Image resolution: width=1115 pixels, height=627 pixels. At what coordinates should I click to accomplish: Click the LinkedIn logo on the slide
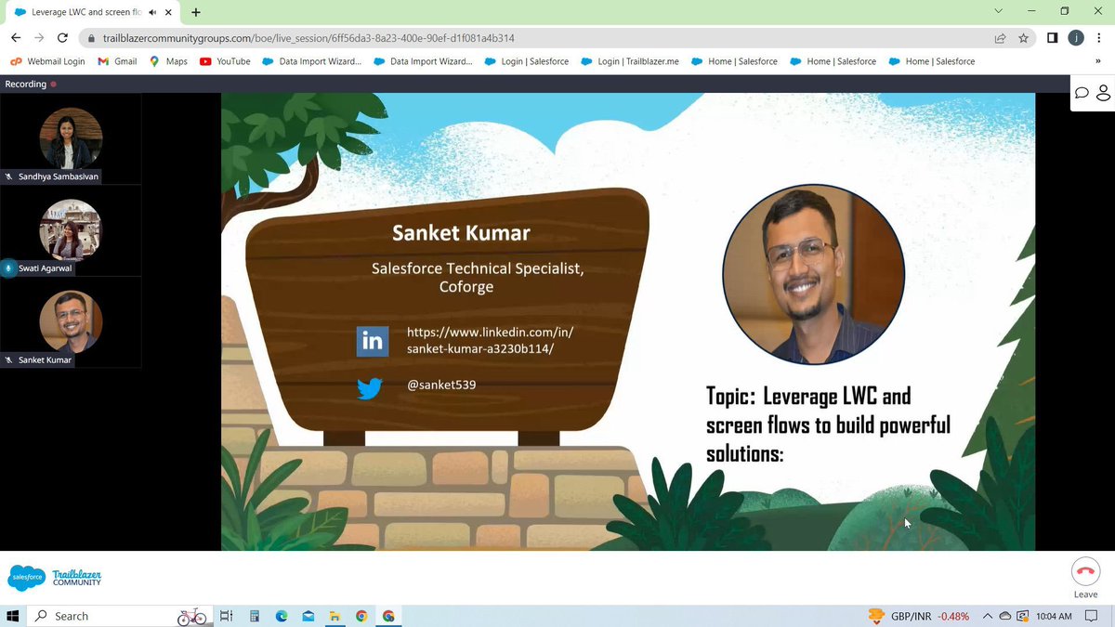[x=373, y=341]
